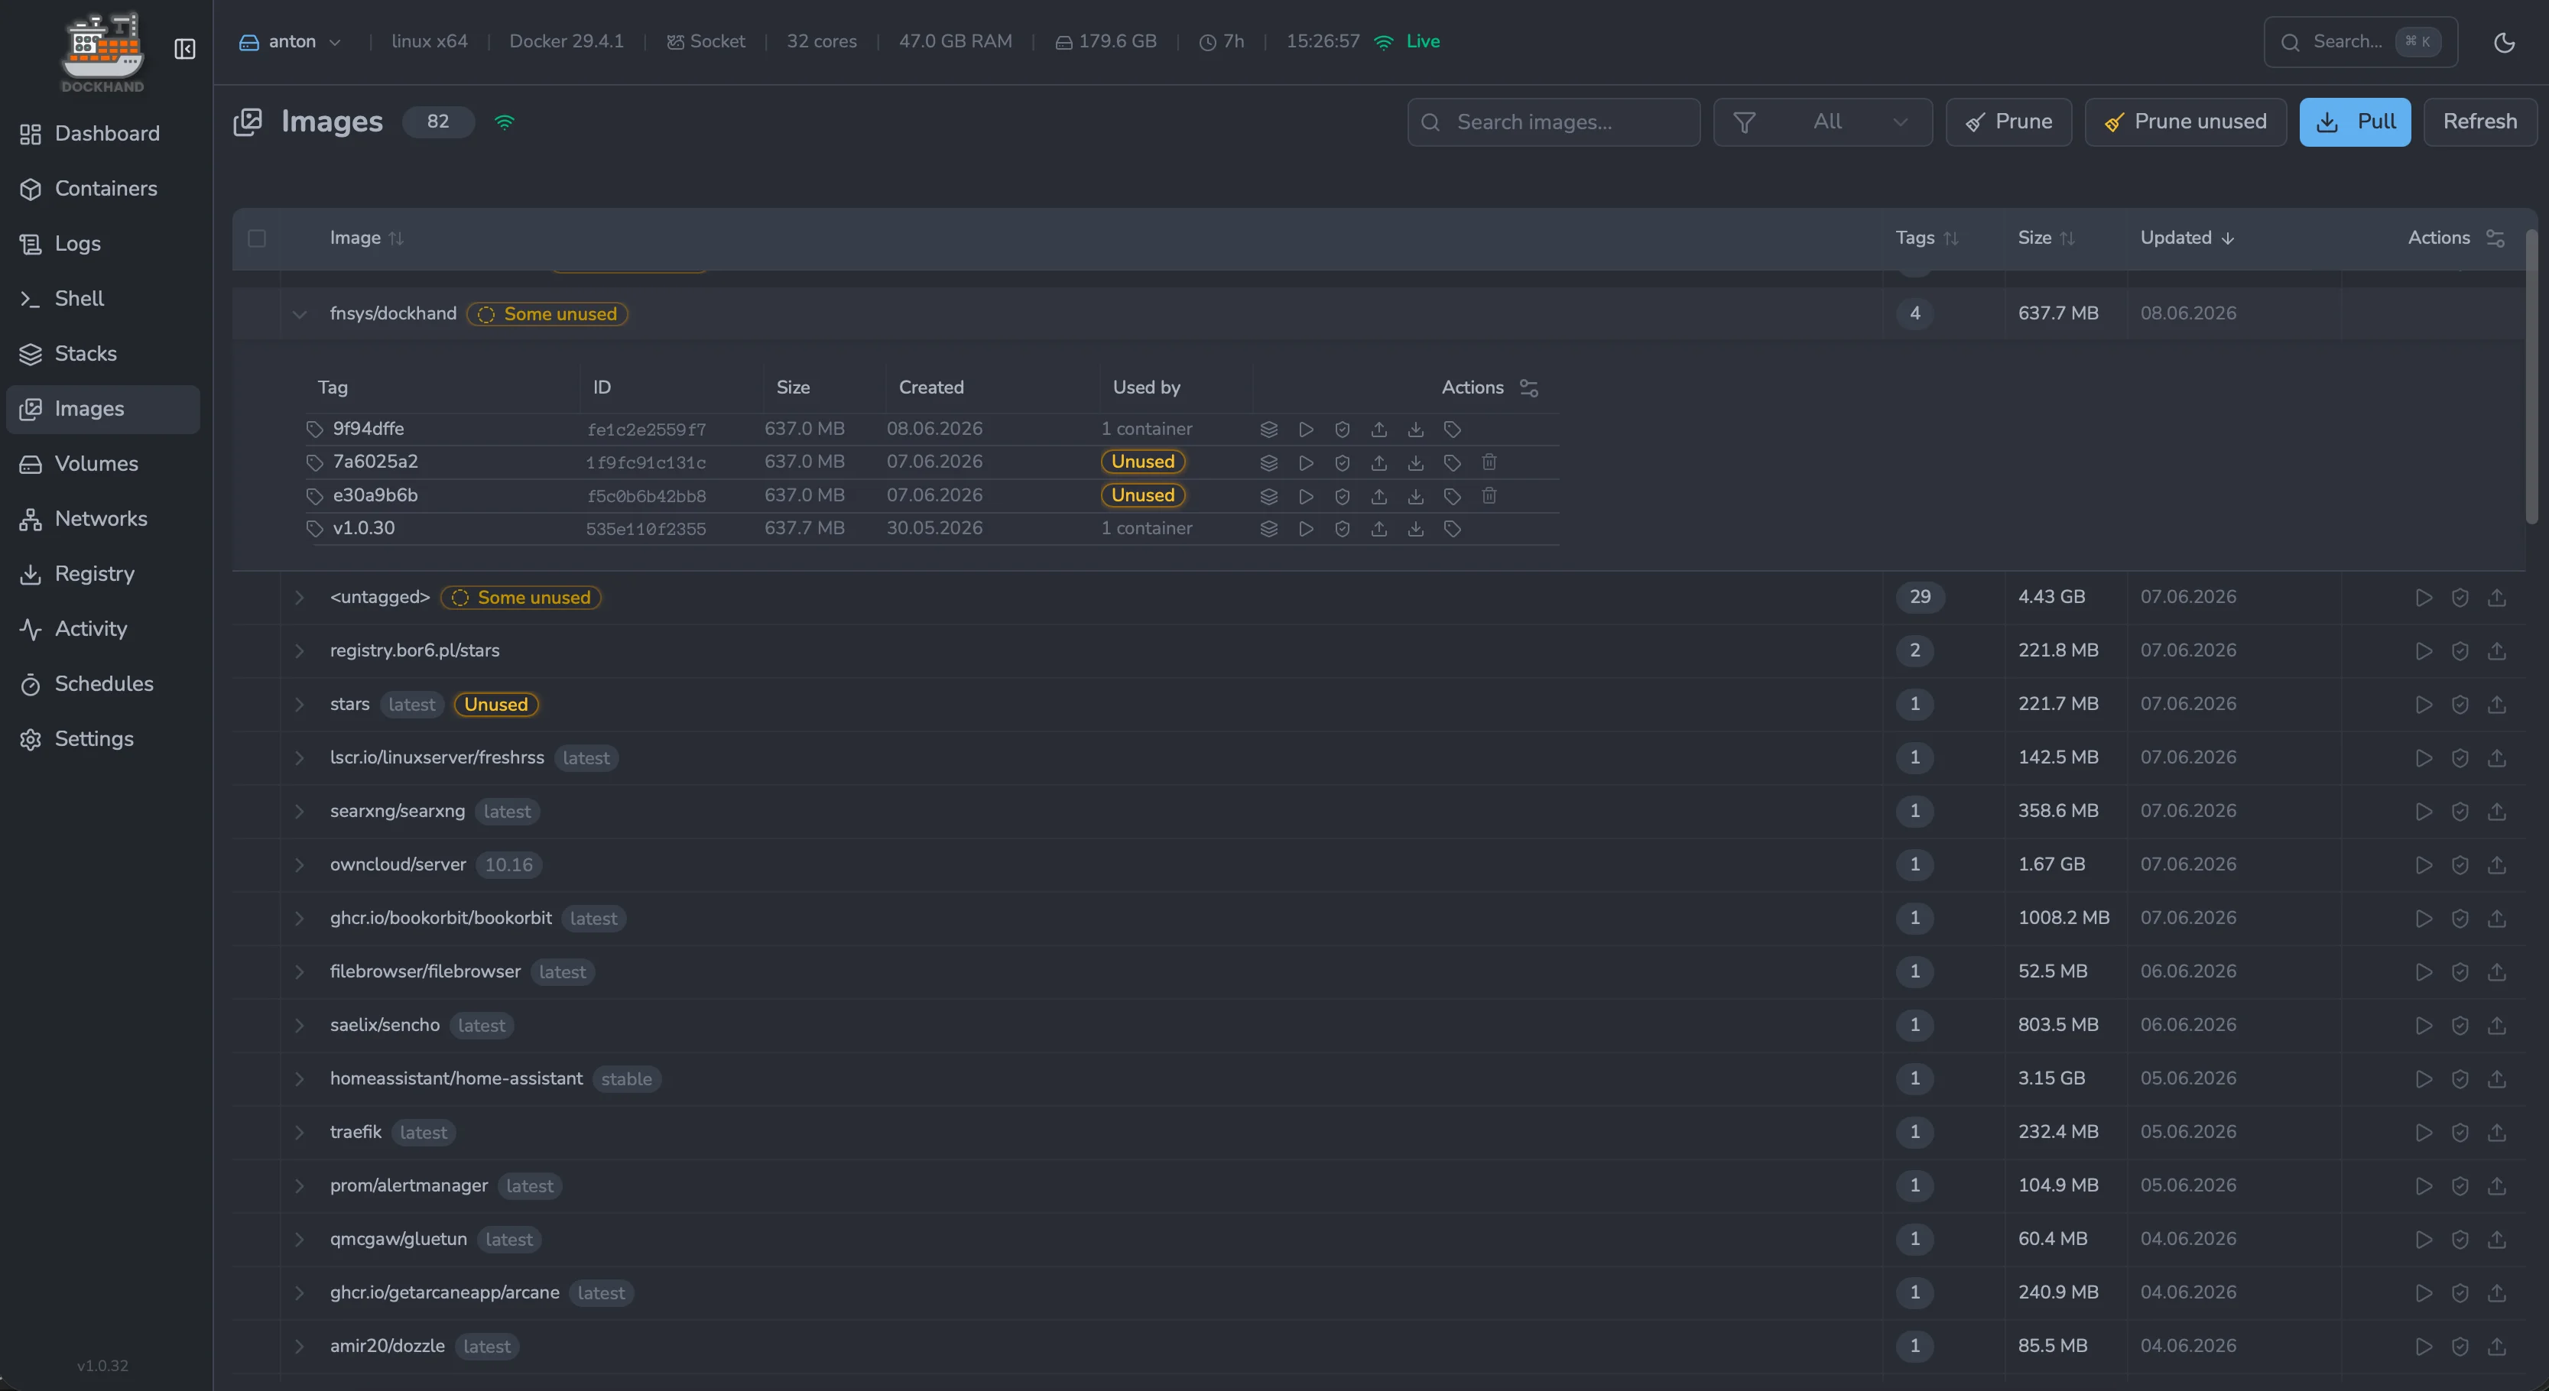Sort images by Updated column
Viewport: 2549px width, 1391px height.
pyautogui.click(x=2187, y=238)
